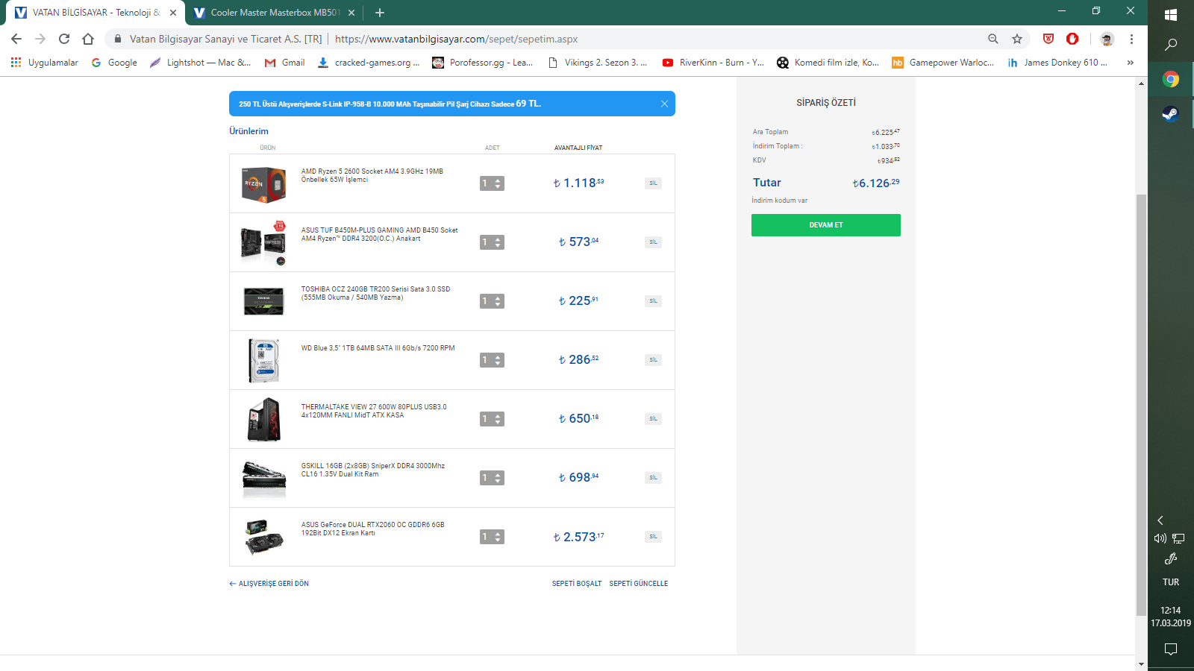This screenshot has width=1194, height=671.
Task: Open the James Donkey 610 bookmark
Action: pos(1057,63)
